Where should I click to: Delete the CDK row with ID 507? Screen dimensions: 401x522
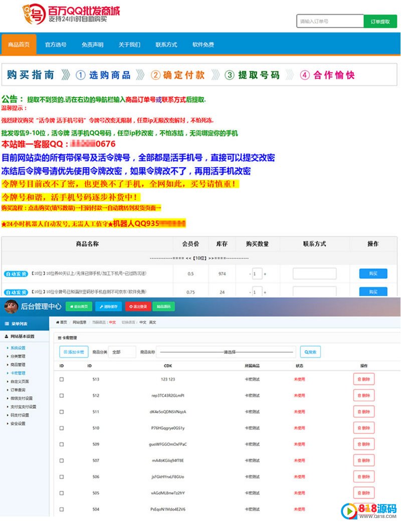click(364, 460)
